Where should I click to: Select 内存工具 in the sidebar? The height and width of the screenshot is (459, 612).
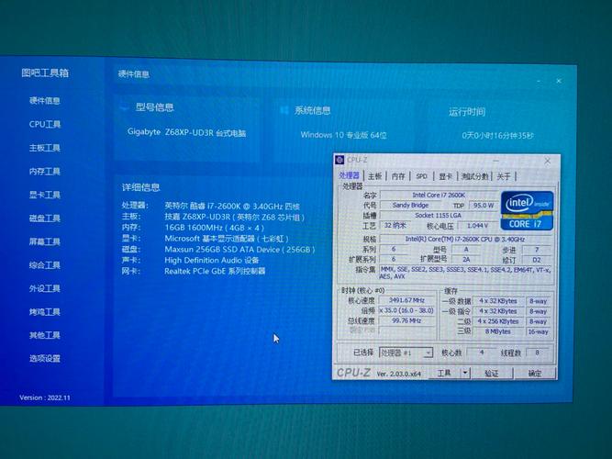pos(44,171)
